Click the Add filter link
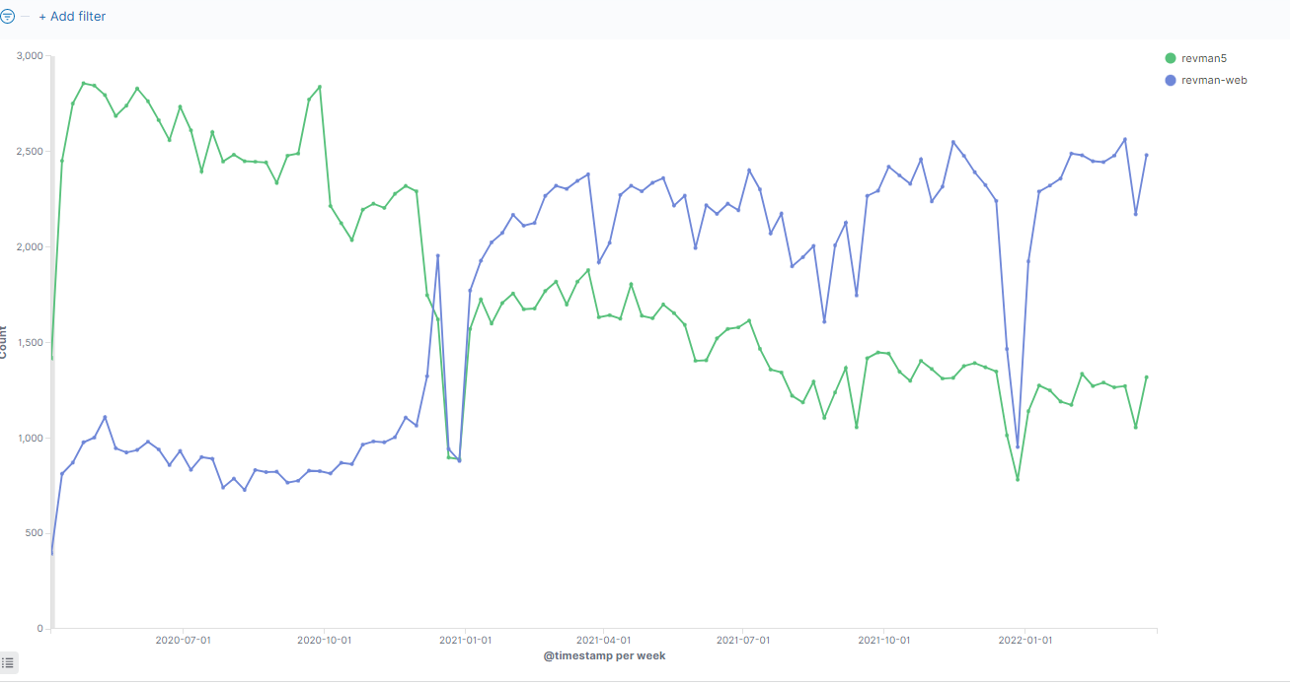 point(72,17)
